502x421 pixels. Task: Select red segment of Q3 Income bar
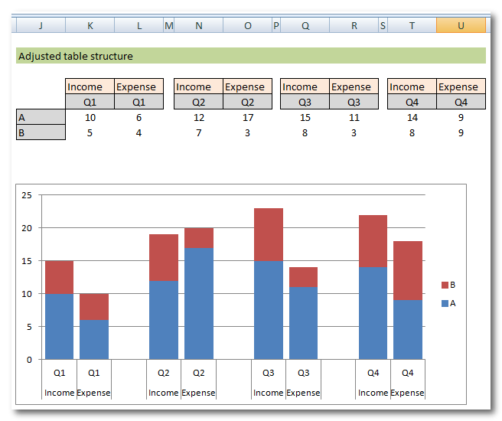(269, 234)
